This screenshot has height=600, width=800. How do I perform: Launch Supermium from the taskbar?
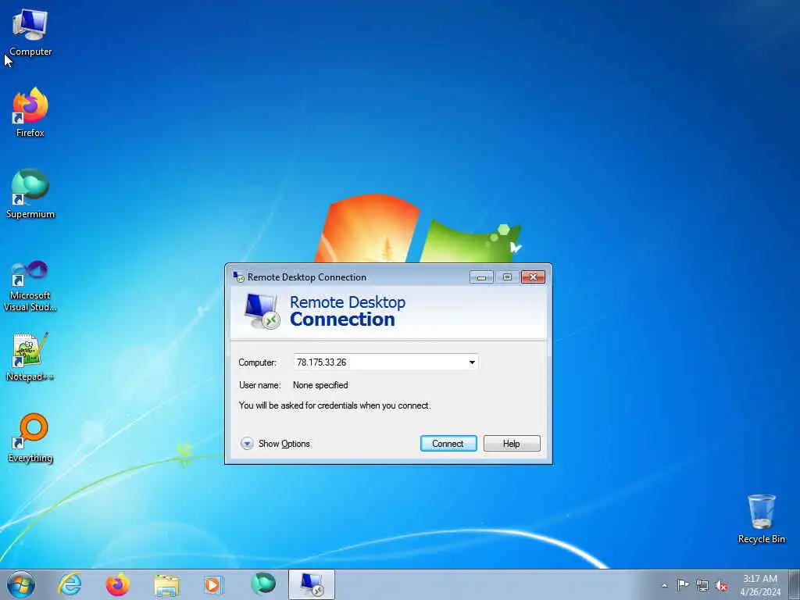pos(263,584)
